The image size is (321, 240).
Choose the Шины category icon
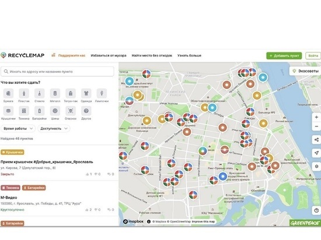click(x=55, y=111)
